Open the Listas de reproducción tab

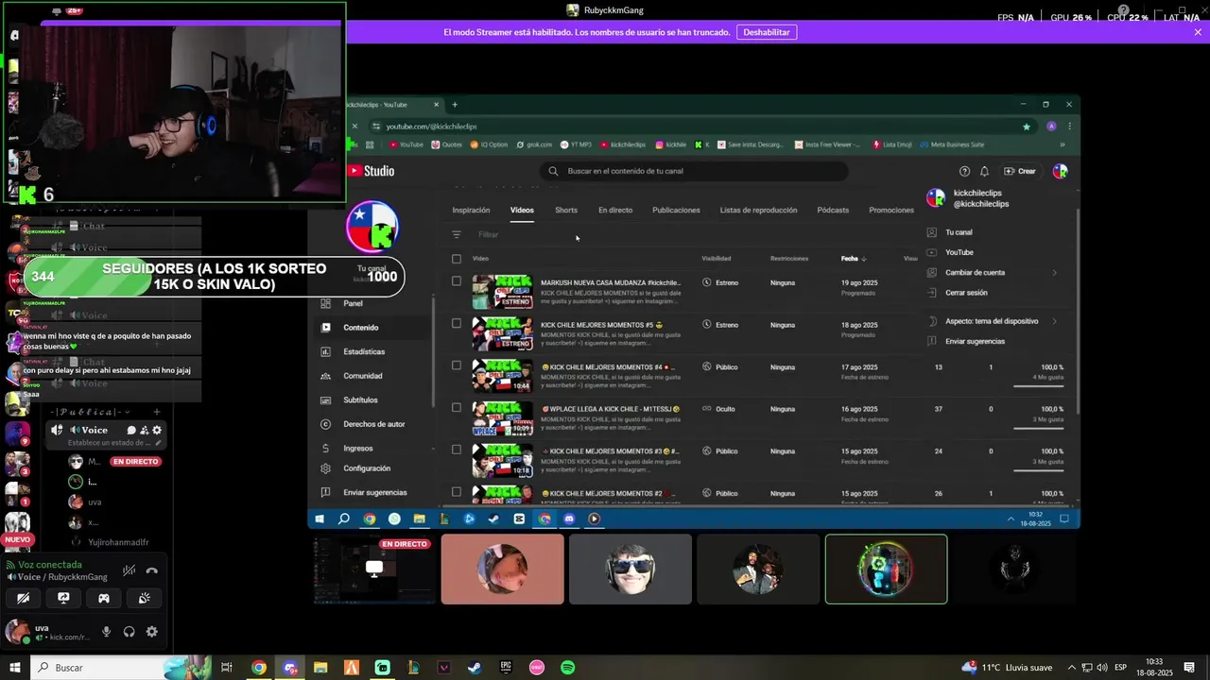click(x=758, y=210)
